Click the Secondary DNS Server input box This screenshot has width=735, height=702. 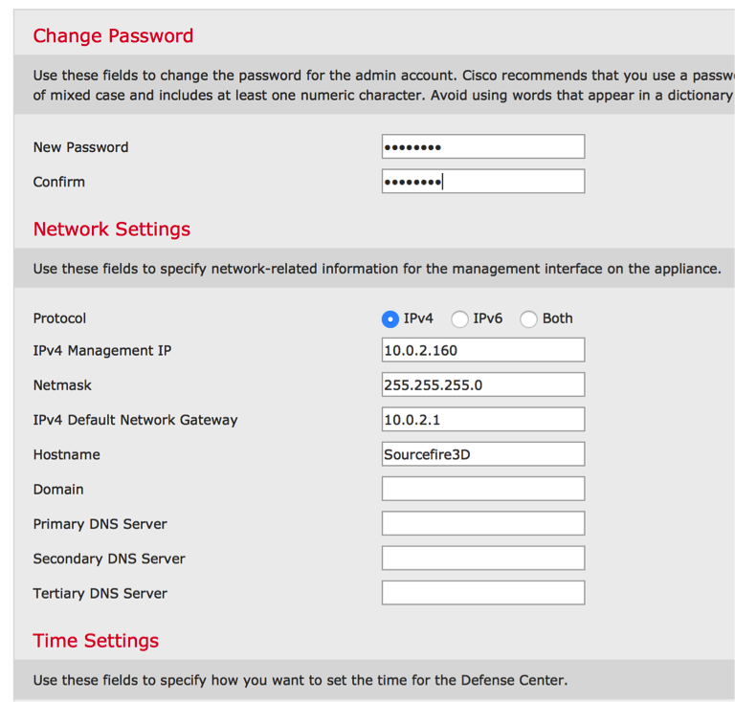[x=482, y=559]
